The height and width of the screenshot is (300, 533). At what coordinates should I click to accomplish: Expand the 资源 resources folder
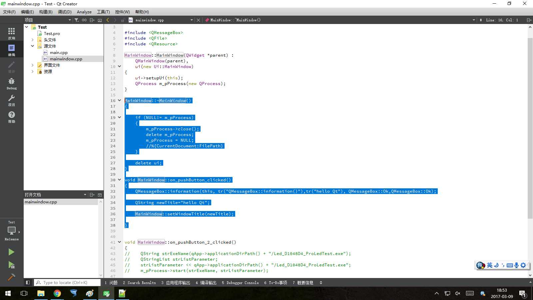32,71
